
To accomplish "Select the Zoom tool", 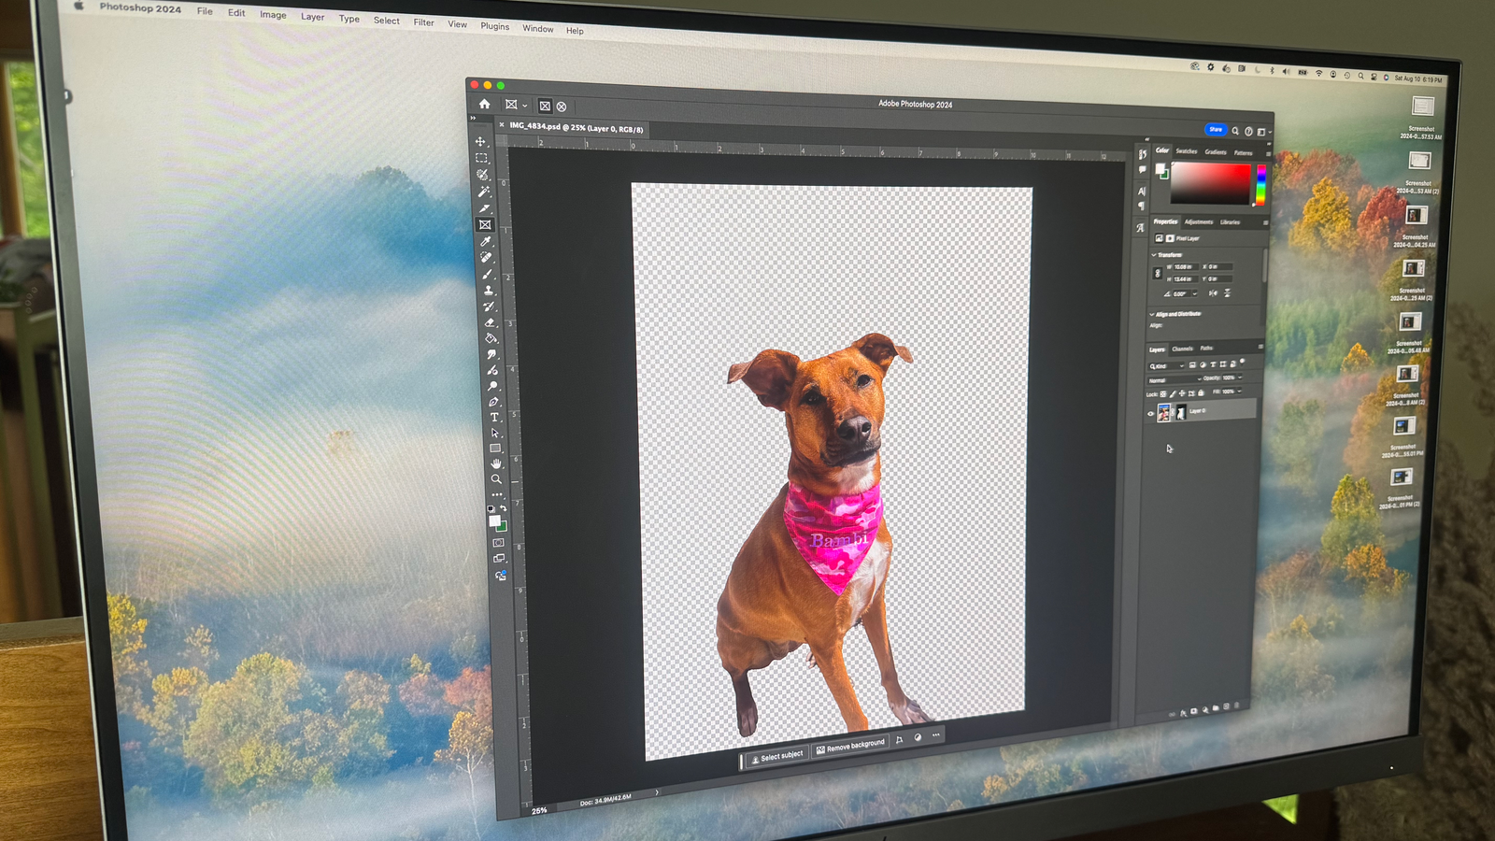I will click(x=496, y=479).
